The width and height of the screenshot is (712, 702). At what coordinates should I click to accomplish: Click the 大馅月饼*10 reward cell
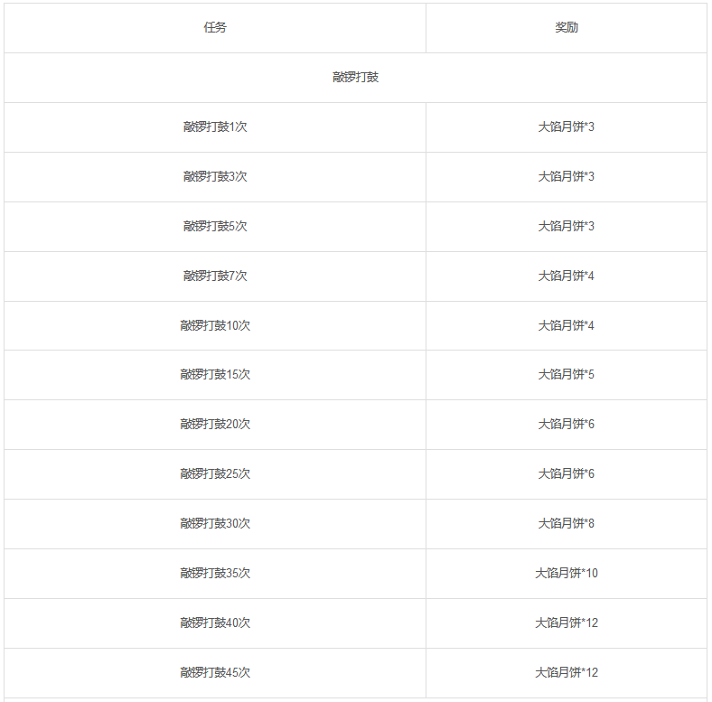click(567, 574)
